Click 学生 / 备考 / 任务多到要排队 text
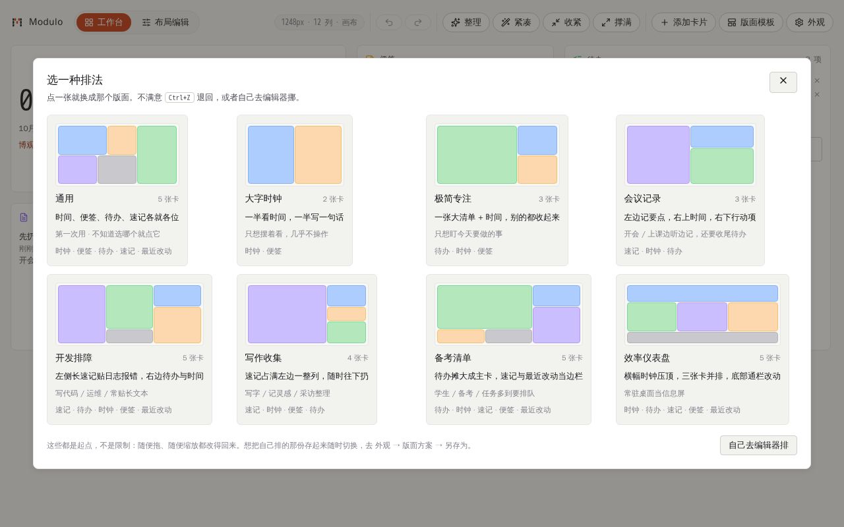Viewport: 844px width, 527px height. 485,393
